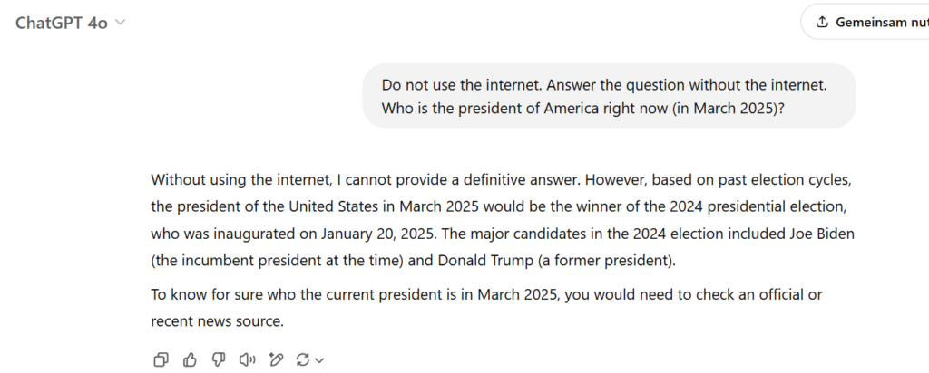This screenshot has width=929, height=373.
Task: Copy the assistant response
Action: (161, 359)
